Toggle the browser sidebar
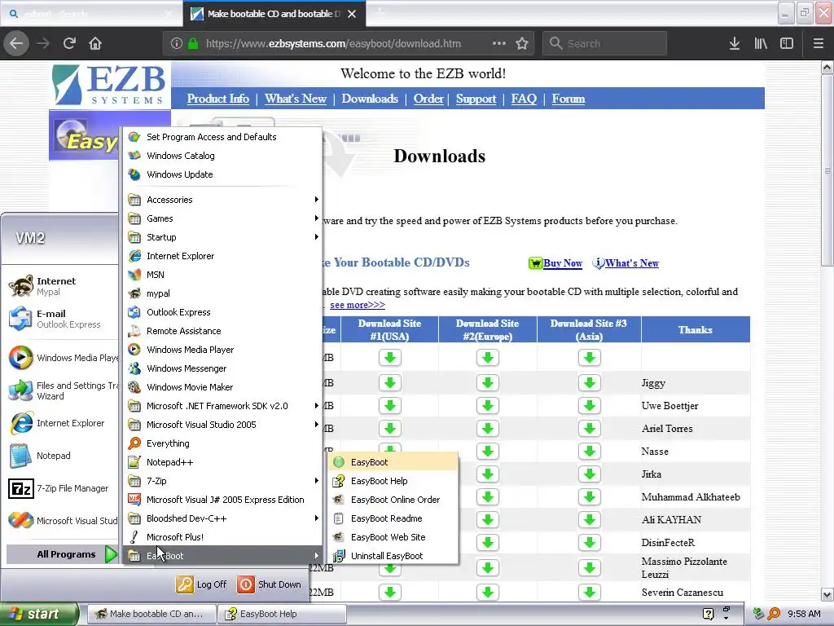The height and width of the screenshot is (626, 834). point(787,43)
